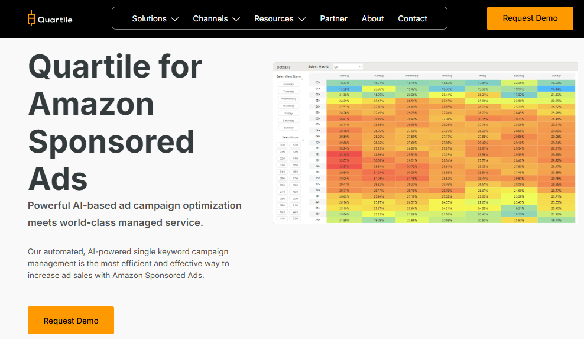Select the Details tab in heatmap panel
Screen dimensions: 584x339
(x=283, y=67)
